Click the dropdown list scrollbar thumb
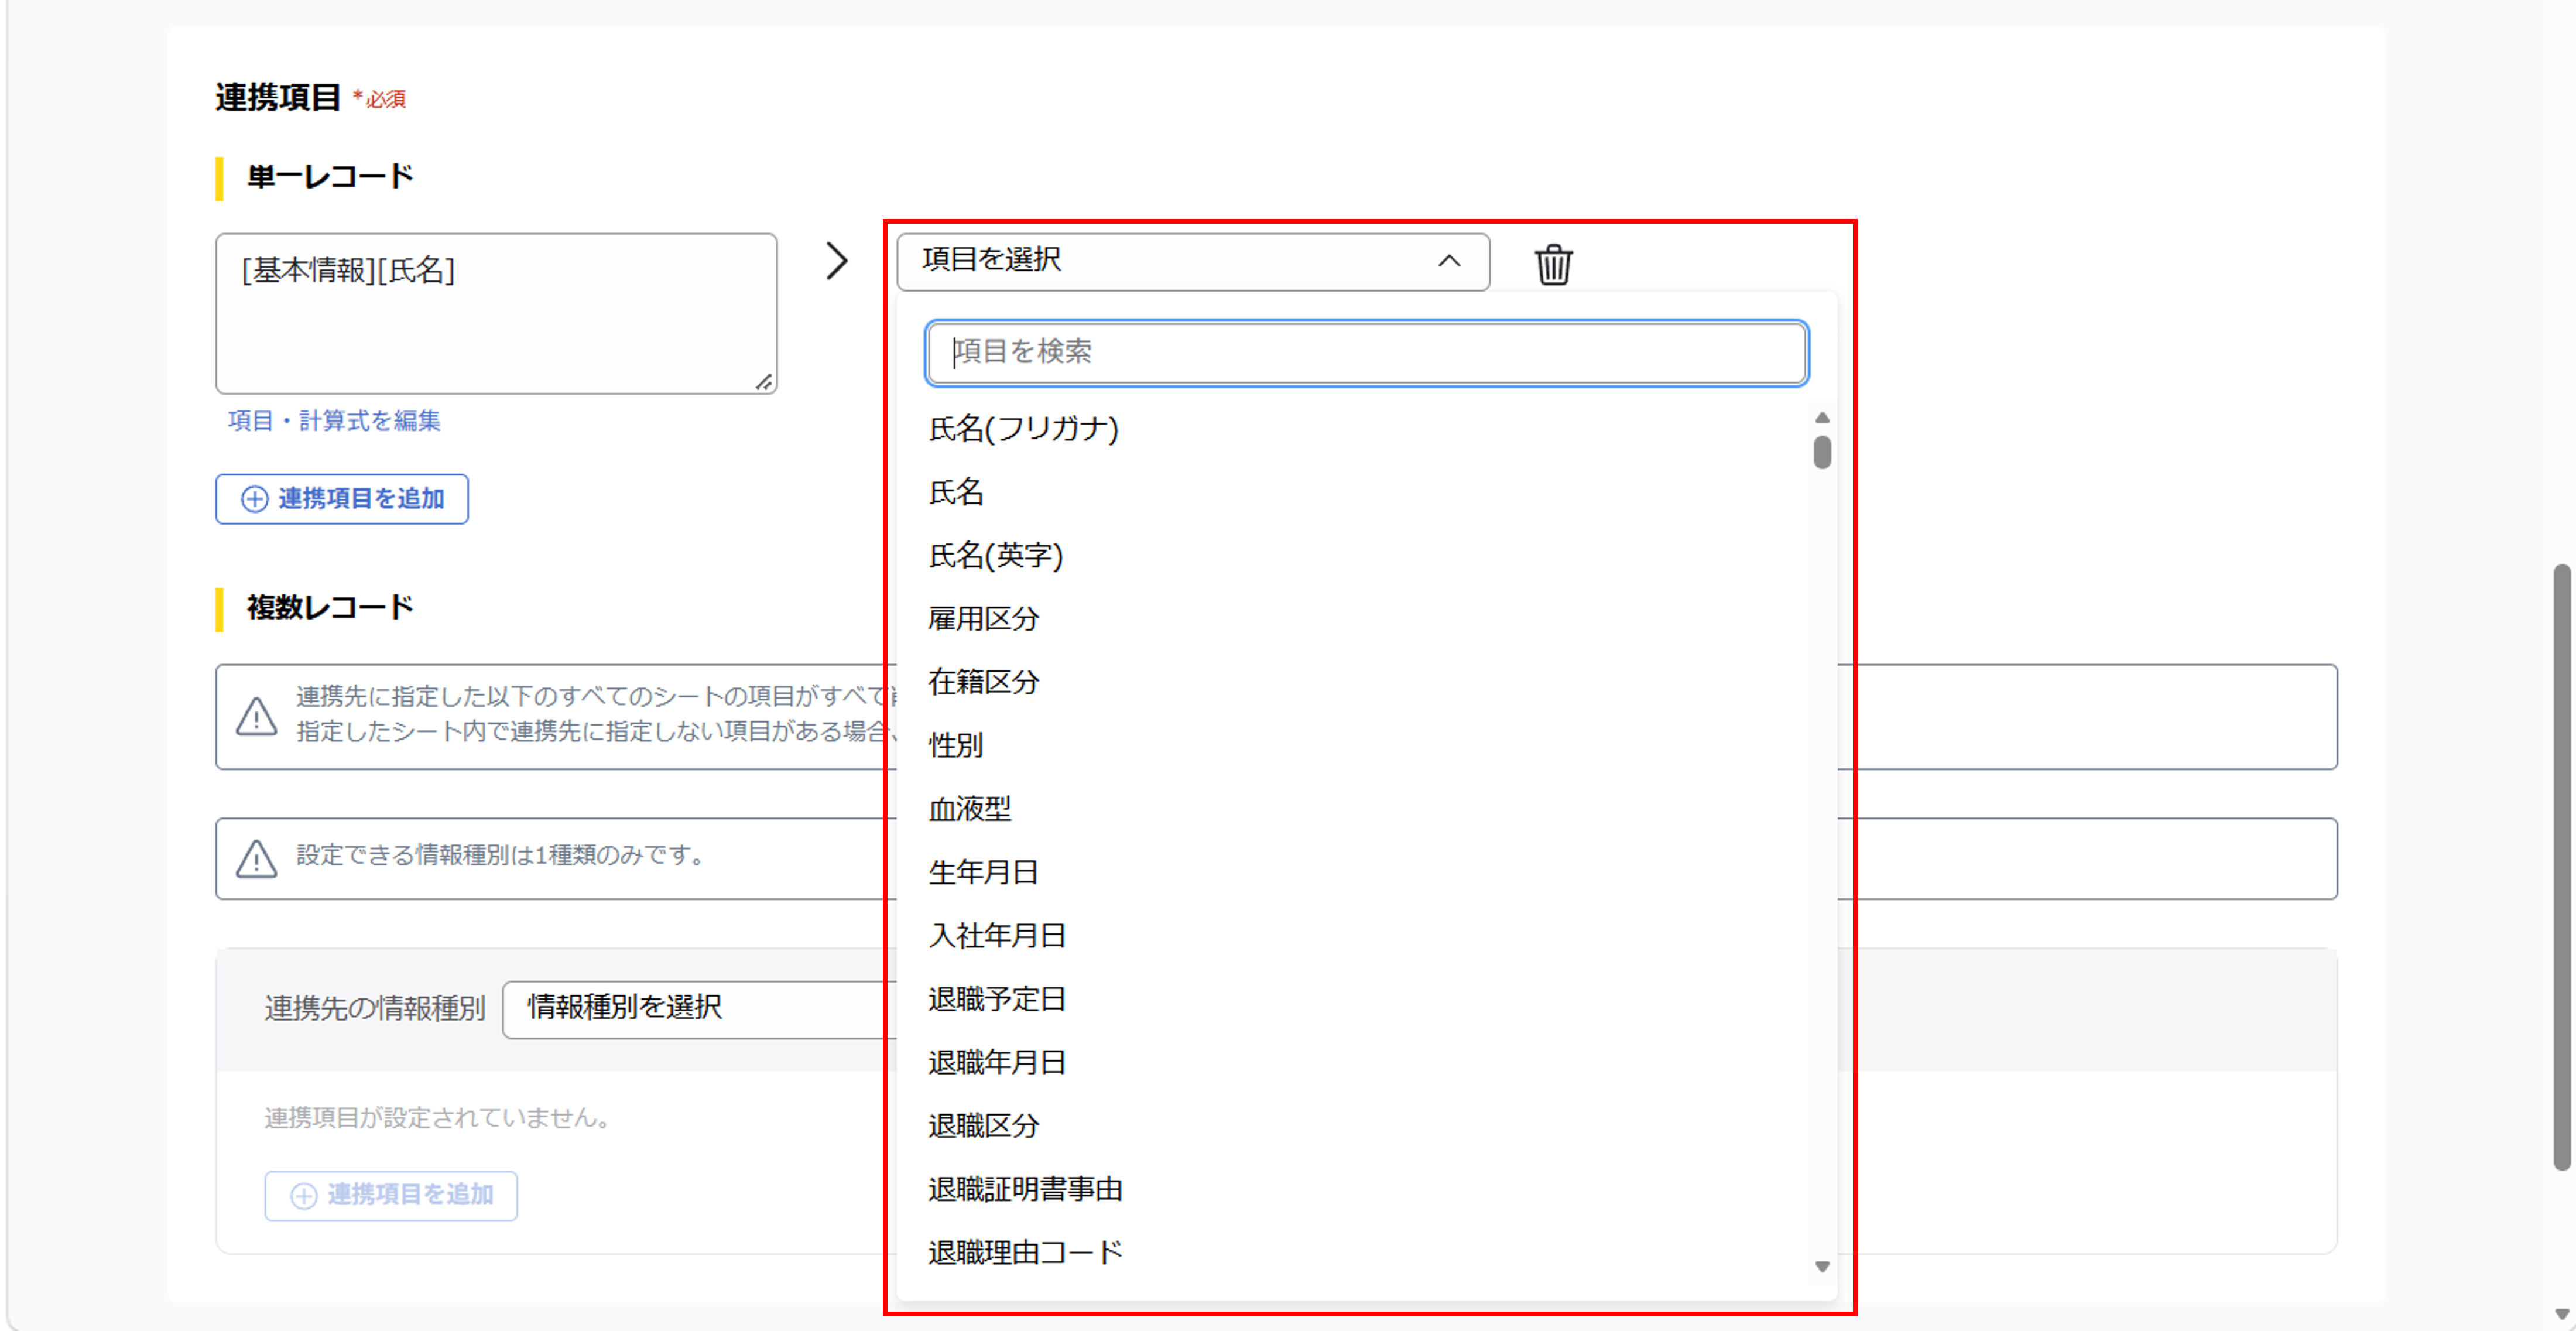Image resolution: width=2576 pixels, height=1331 pixels. pos(1822,452)
